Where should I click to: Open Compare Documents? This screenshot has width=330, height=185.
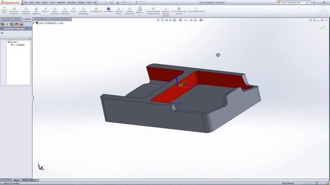[129, 11]
